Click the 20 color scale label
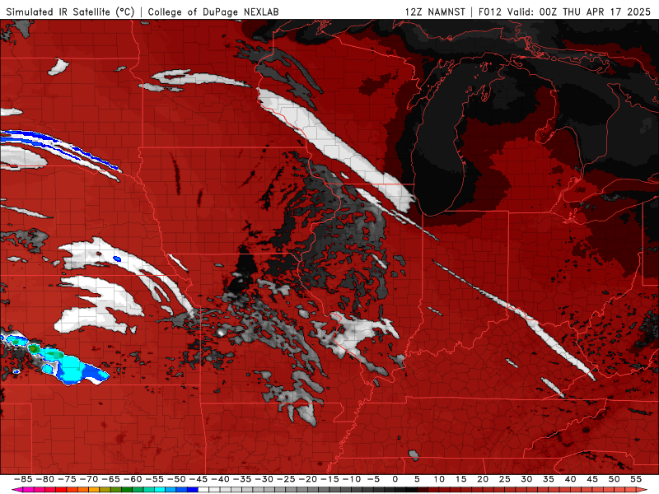The height and width of the screenshot is (494, 659). pyautogui.click(x=483, y=479)
